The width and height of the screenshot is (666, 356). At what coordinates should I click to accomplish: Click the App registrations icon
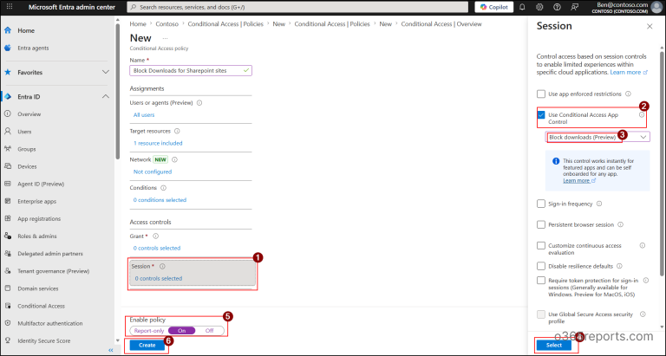click(8, 218)
